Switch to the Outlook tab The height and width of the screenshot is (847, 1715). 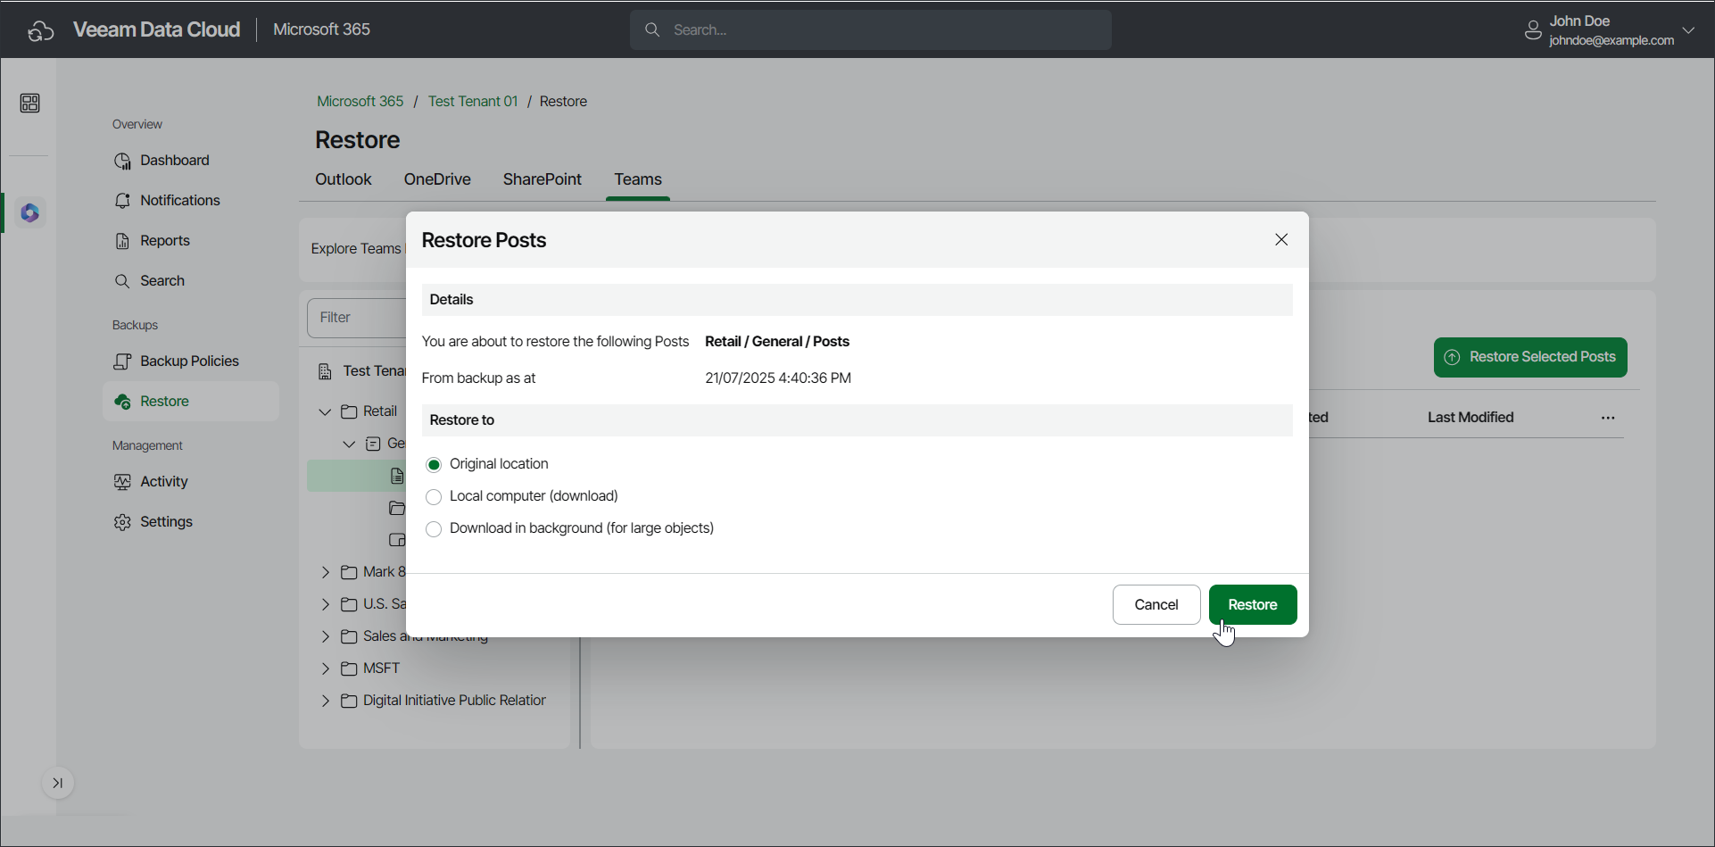click(344, 179)
